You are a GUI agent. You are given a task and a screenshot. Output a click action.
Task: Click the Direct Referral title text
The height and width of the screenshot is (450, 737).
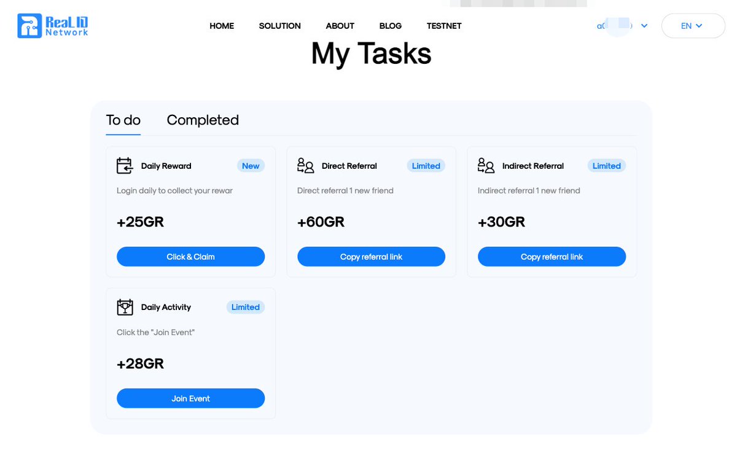(x=349, y=166)
